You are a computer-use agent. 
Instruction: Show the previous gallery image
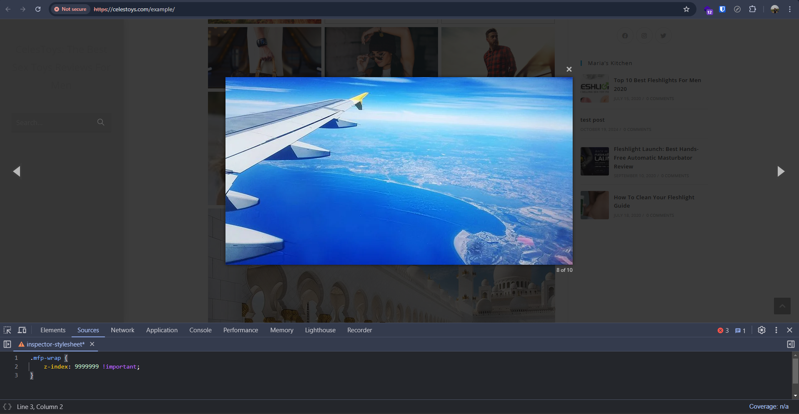click(17, 171)
